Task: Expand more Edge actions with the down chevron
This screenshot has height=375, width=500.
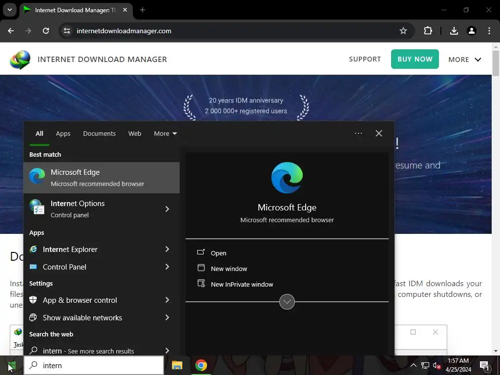Action: point(287,302)
